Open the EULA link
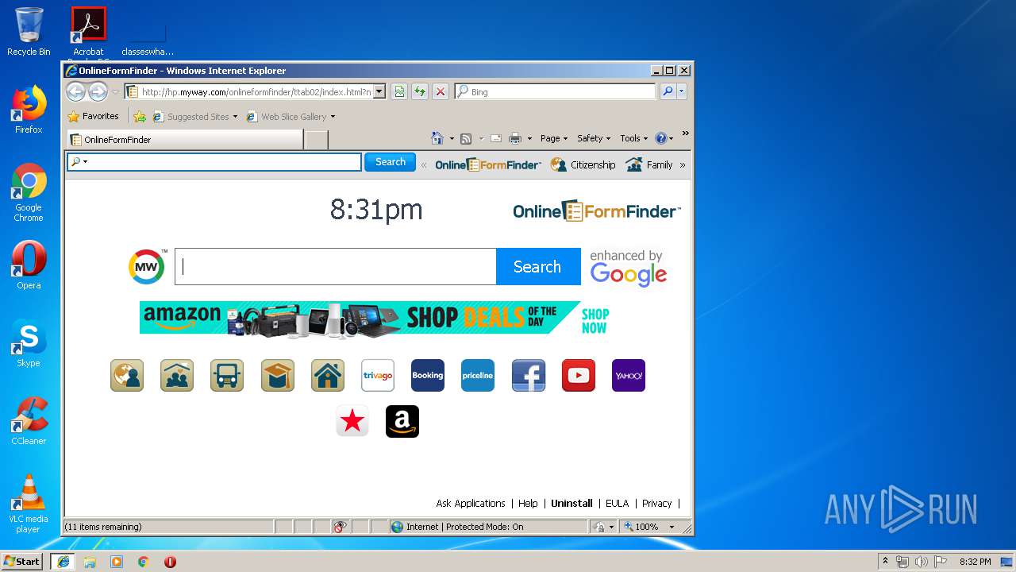The width and height of the screenshot is (1016, 572). coord(617,504)
